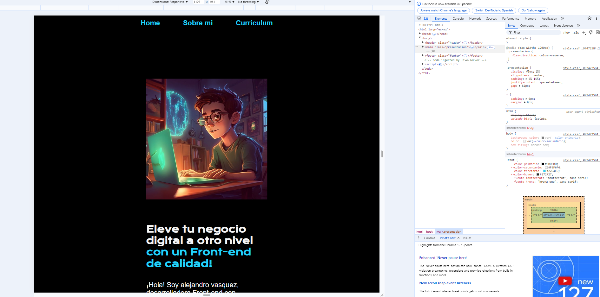
Task: Click Switch DevTools to Spanish button
Action: (x=494, y=10)
